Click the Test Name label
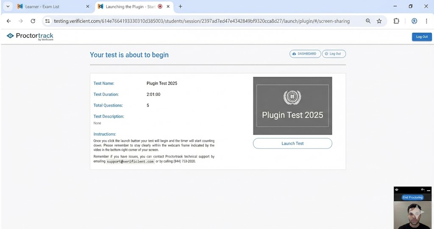 pos(104,83)
